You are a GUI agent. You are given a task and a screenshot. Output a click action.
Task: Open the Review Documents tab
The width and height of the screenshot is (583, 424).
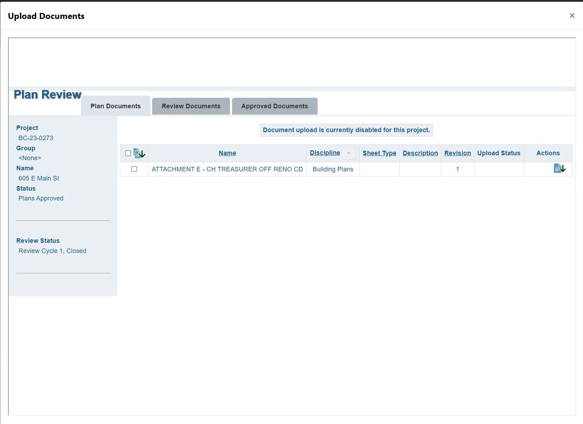click(191, 106)
